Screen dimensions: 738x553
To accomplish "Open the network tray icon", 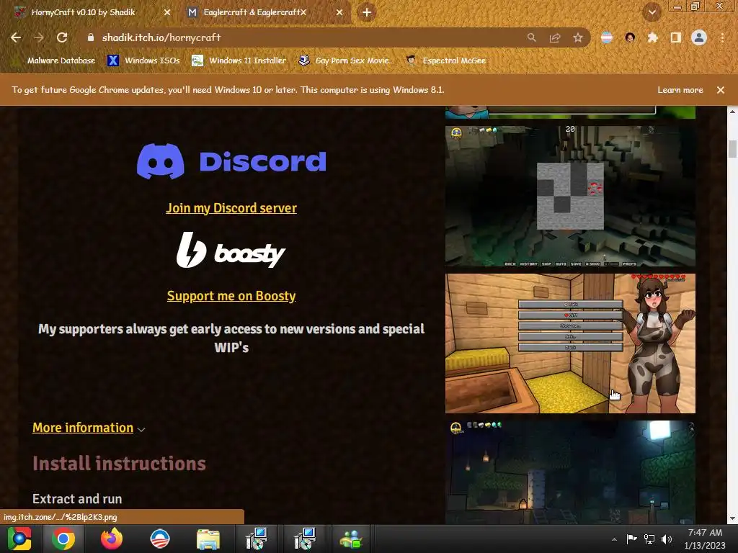I will coord(649,539).
